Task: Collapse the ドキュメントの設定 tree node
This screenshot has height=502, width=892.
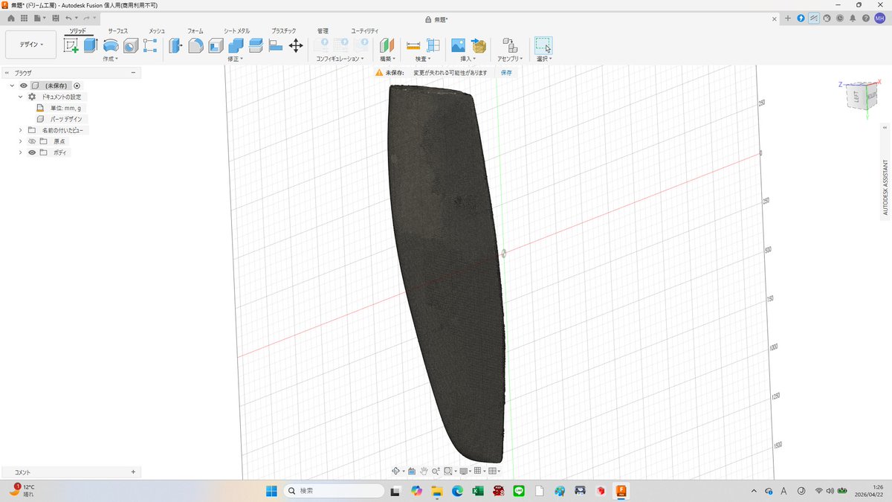Action: [21, 97]
